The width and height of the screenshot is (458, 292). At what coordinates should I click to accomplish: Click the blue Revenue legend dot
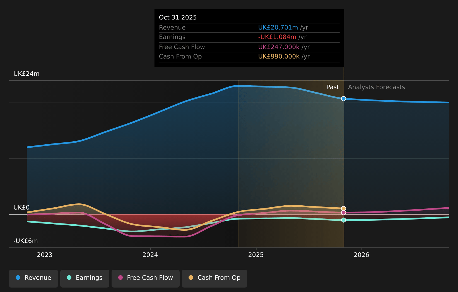(18, 278)
